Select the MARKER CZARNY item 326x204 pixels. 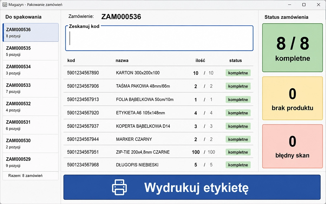tap(134, 139)
